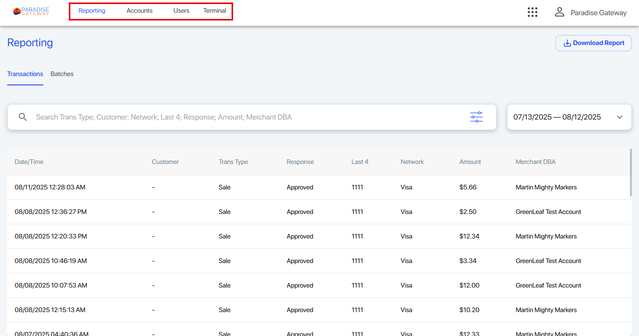
Task: Click GreenLeaf Test Account in $3.34 row
Action: (548, 261)
